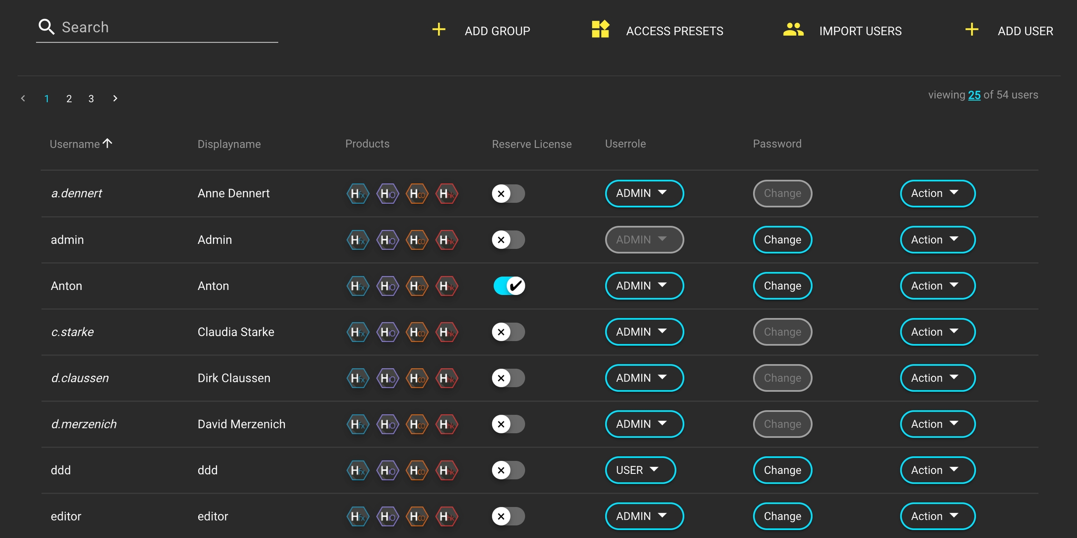The height and width of the screenshot is (538, 1077).
Task: Click the yellow Access Presets icon
Action: (600, 29)
